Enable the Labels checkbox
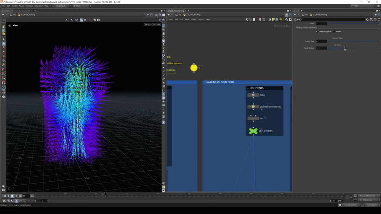The image size is (381, 214). coord(334,32)
